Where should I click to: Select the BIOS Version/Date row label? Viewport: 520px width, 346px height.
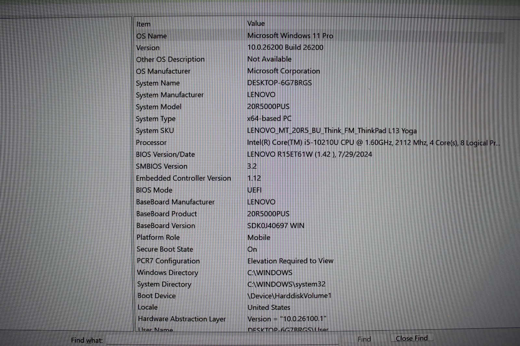165,154
